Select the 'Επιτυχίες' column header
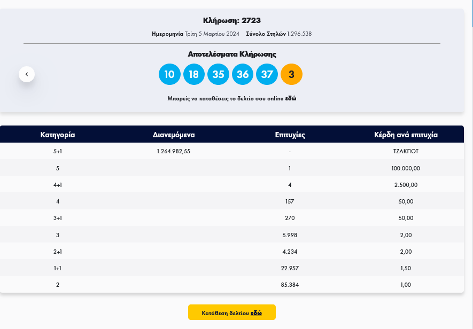Image resolution: width=473 pixels, height=329 pixels. click(x=290, y=135)
